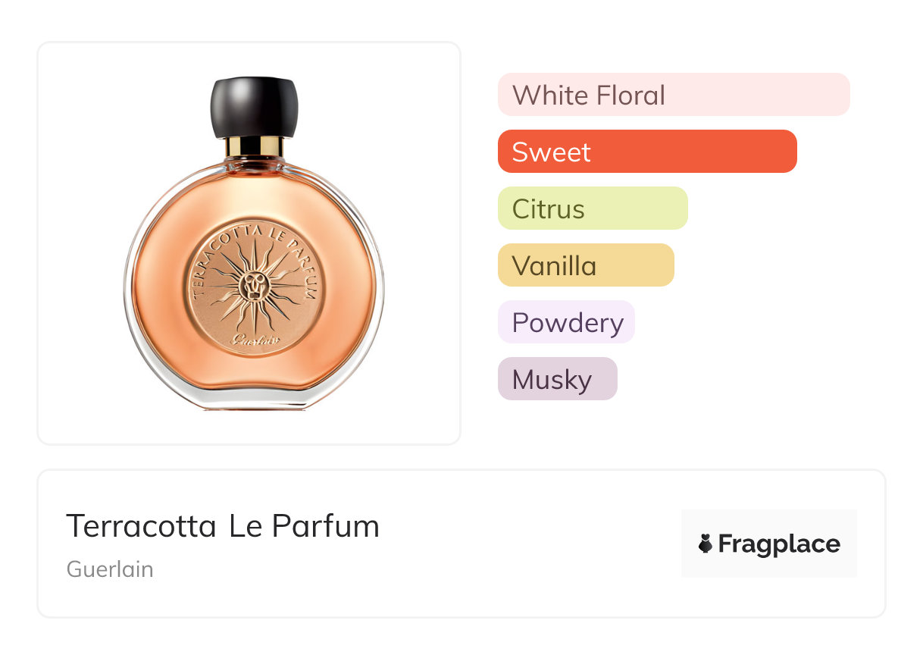Image resolution: width=923 pixels, height=655 pixels.
Task: Select the Citrus accord bar
Action: point(592,208)
